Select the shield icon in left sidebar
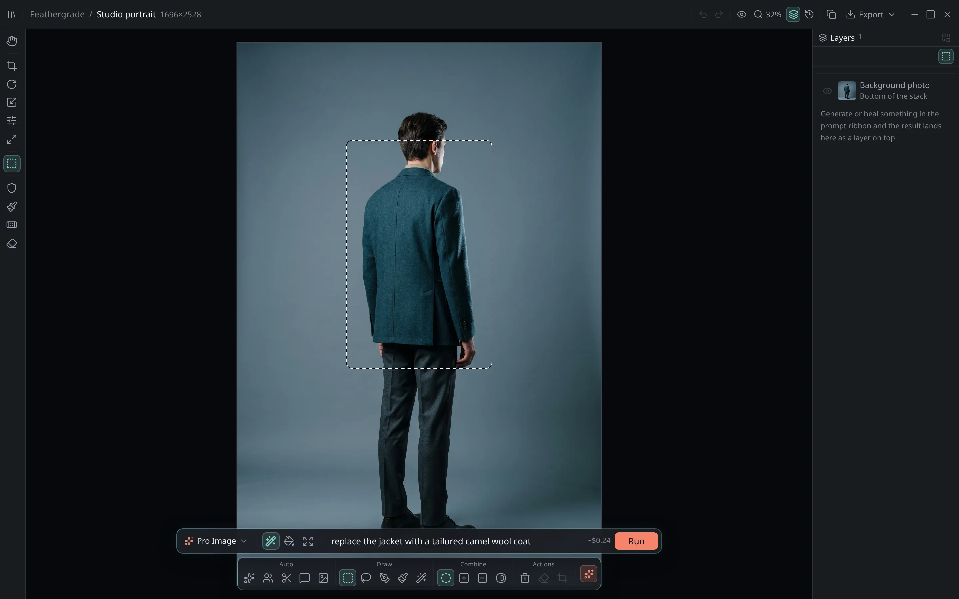The width and height of the screenshot is (959, 599). pos(12,188)
